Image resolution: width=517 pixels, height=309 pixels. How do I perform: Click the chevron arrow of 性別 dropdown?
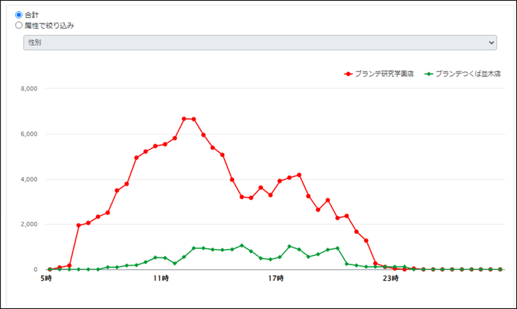pos(492,43)
